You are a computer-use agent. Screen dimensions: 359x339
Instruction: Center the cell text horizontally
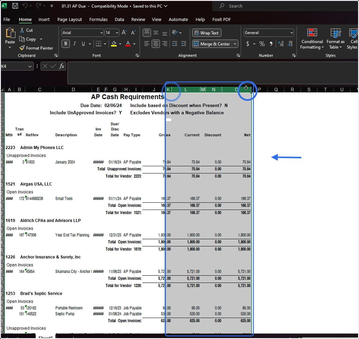click(156, 44)
